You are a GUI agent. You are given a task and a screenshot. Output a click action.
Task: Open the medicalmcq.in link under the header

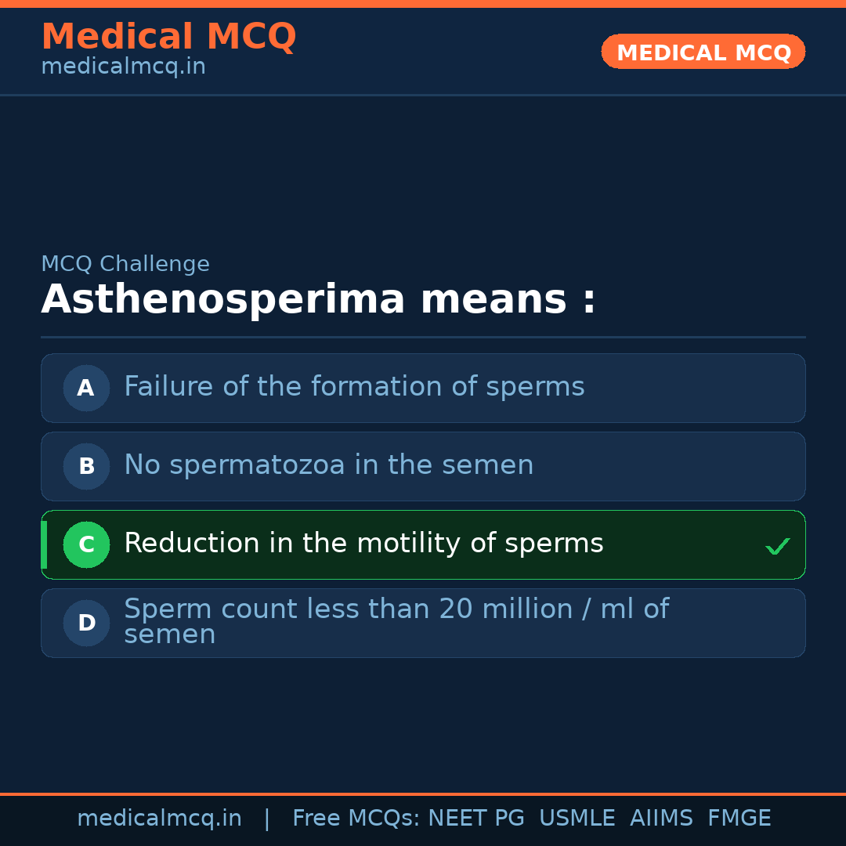(x=123, y=67)
